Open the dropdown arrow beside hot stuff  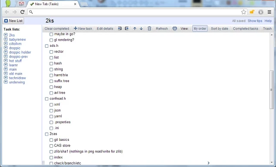[x=6, y=61]
